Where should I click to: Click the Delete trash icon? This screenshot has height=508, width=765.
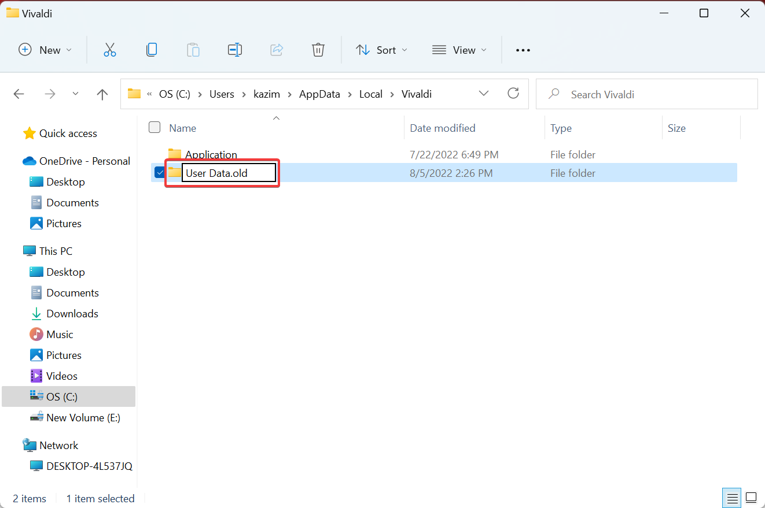tap(318, 50)
